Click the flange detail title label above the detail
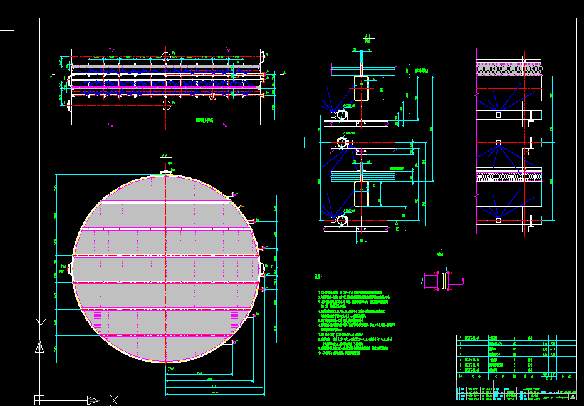584x406 pixels. (442, 252)
